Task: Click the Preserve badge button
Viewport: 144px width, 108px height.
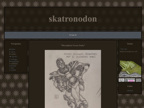Action: pos(130,80)
